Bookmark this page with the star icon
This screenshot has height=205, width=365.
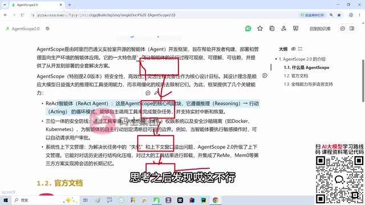[339, 15]
